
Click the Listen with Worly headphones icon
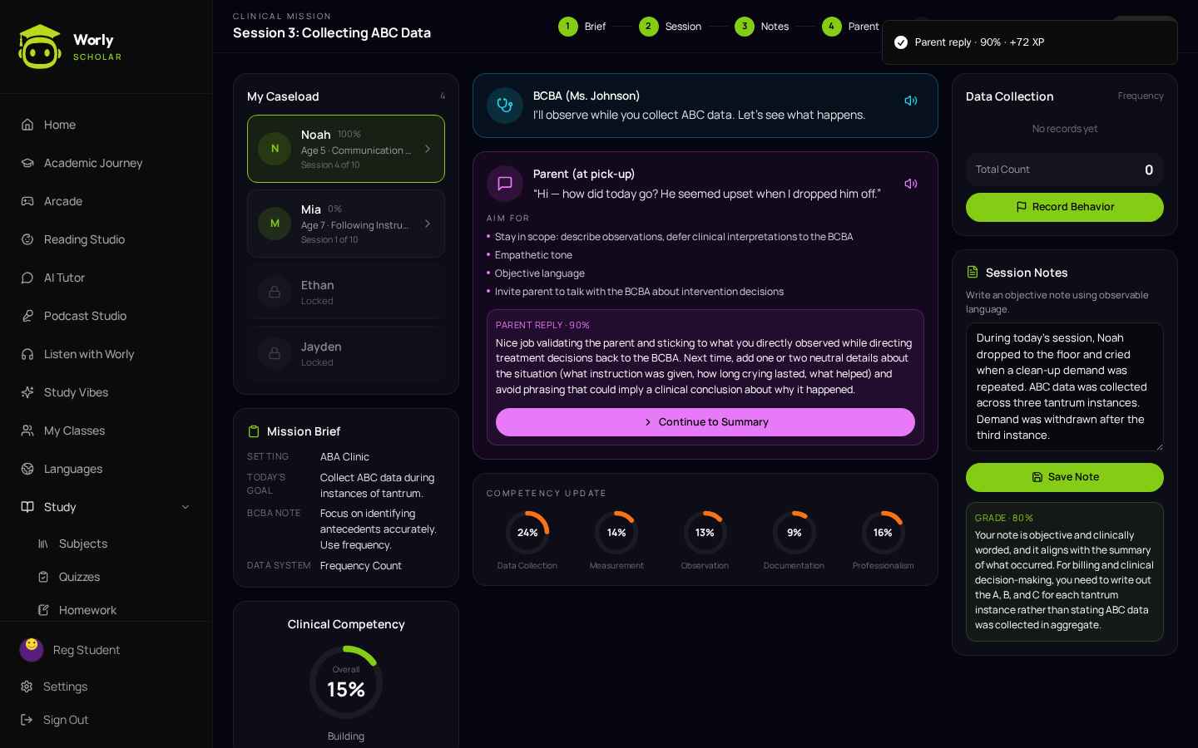coord(27,354)
